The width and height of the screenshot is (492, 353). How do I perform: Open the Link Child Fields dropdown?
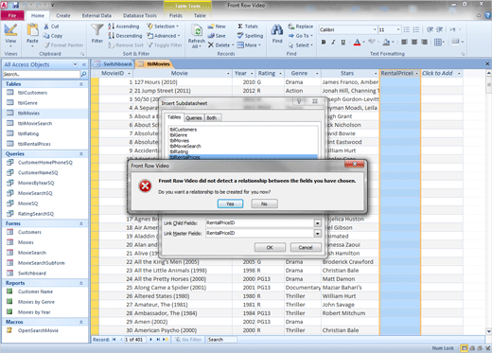(x=318, y=223)
